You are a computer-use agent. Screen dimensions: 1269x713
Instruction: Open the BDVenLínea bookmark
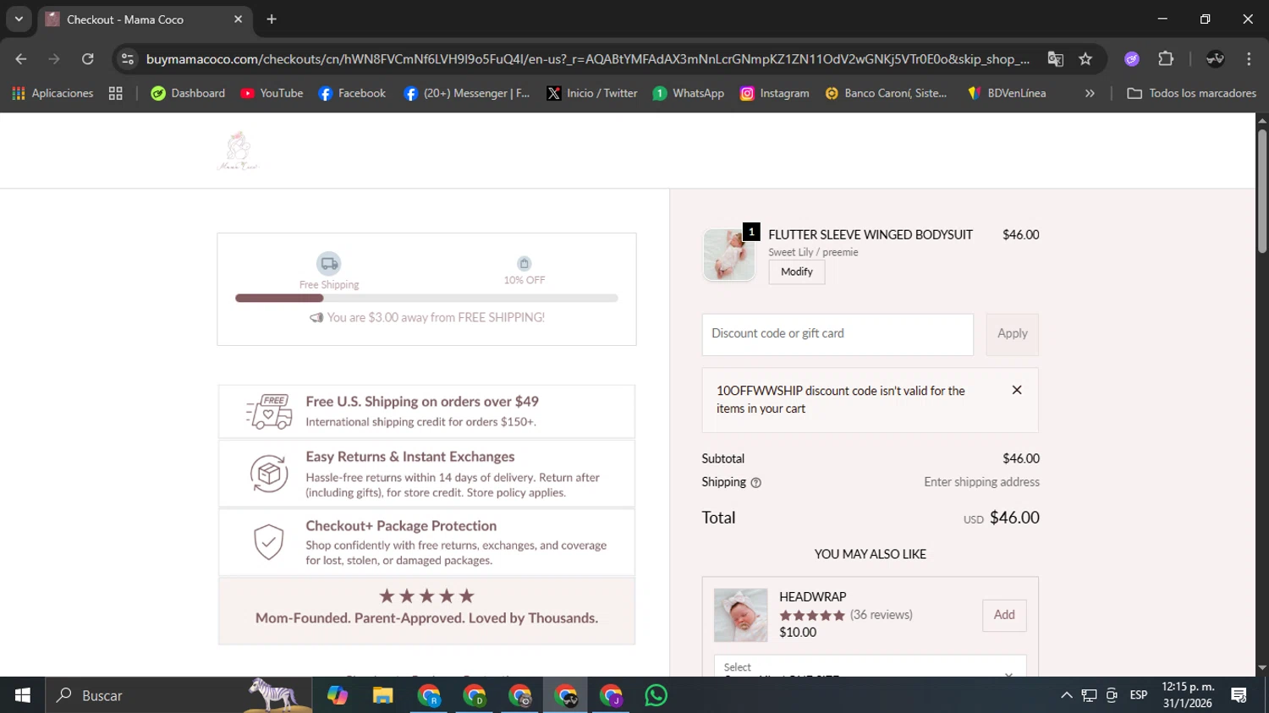click(x=1007, y=93)
